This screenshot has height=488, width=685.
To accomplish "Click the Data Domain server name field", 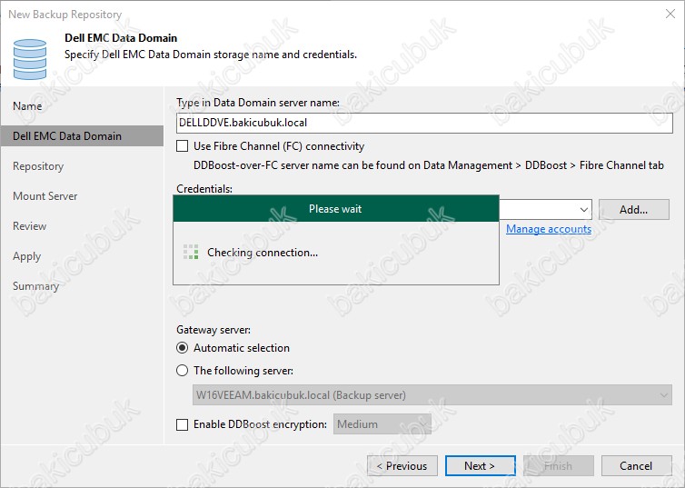I will point(424,123).
